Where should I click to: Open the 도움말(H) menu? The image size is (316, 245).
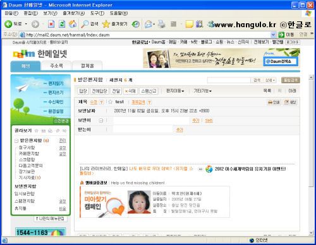(119, 13)
